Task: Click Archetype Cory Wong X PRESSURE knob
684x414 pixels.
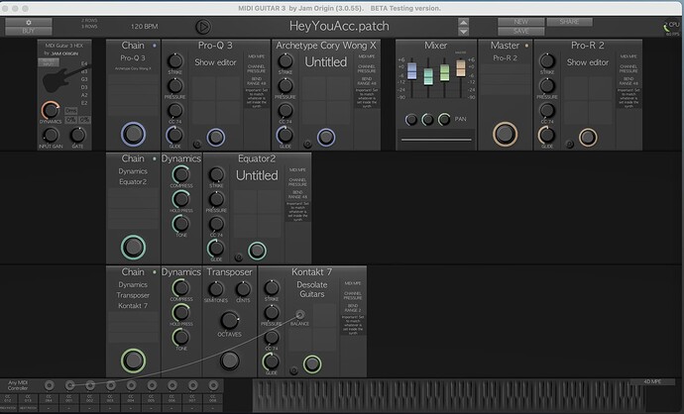Action: click(285, 86)
